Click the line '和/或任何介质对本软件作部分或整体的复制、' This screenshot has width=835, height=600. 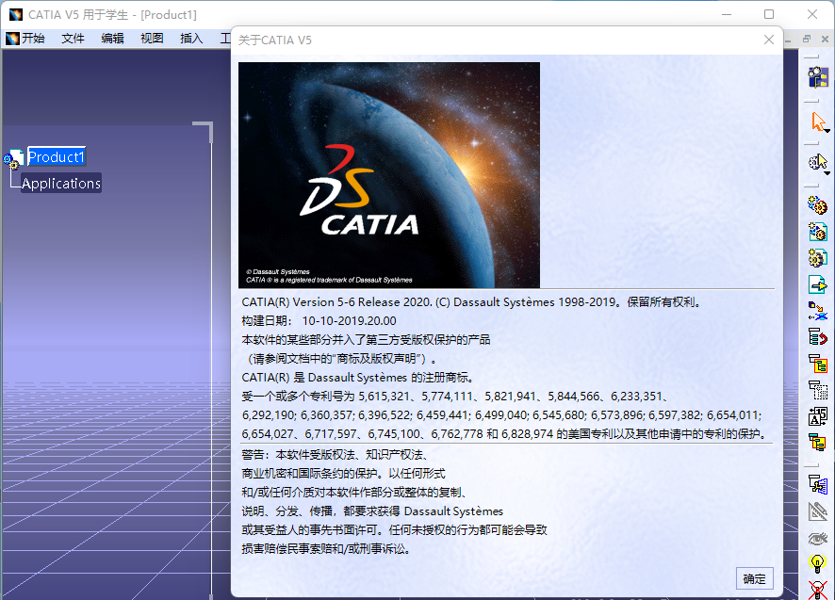[x=354, y=493]
